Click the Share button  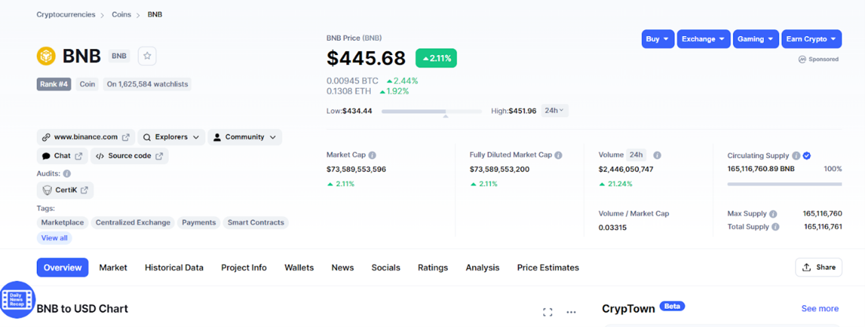tap(818, 267)
